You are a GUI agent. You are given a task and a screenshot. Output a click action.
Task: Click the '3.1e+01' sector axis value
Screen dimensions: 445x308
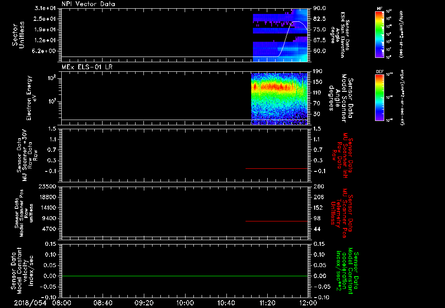tap(46, 8)
